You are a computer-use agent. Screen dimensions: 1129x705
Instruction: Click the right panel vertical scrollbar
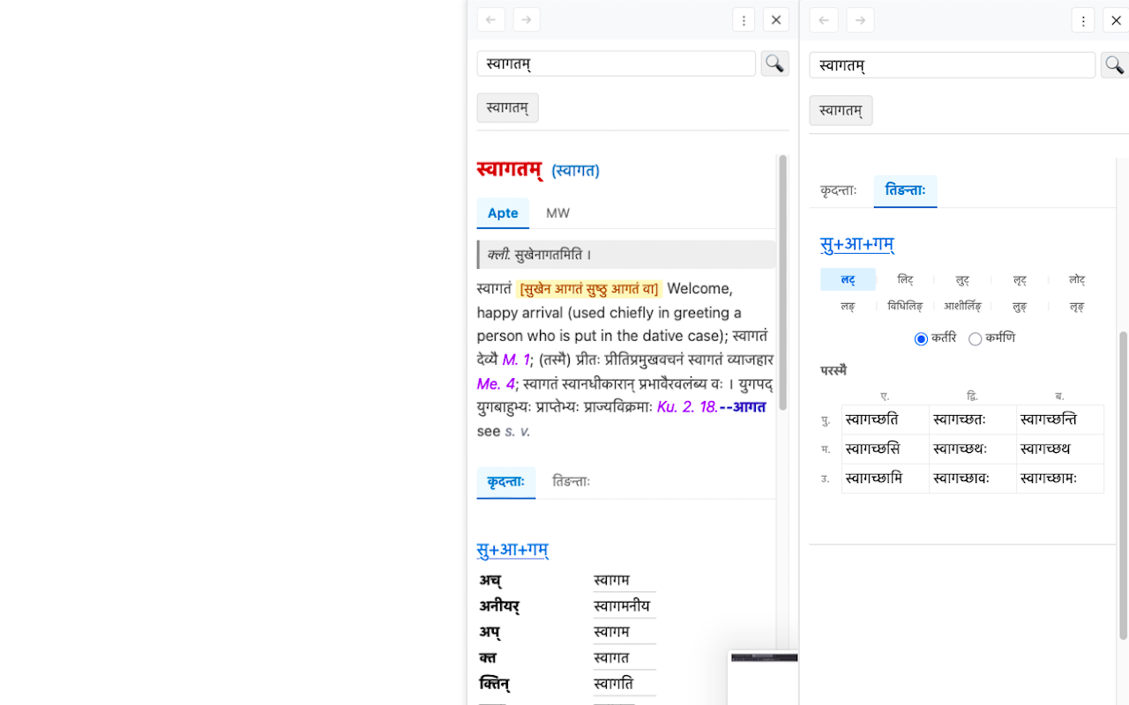(x=1123, y=485)
